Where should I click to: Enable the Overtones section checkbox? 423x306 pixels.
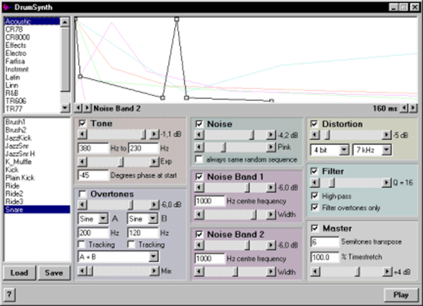[82, 194]
